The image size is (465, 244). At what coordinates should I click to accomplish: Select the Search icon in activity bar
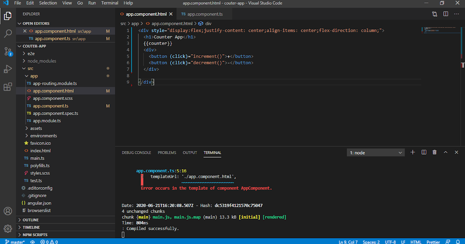pyautogui.click(x=8, y=34)
